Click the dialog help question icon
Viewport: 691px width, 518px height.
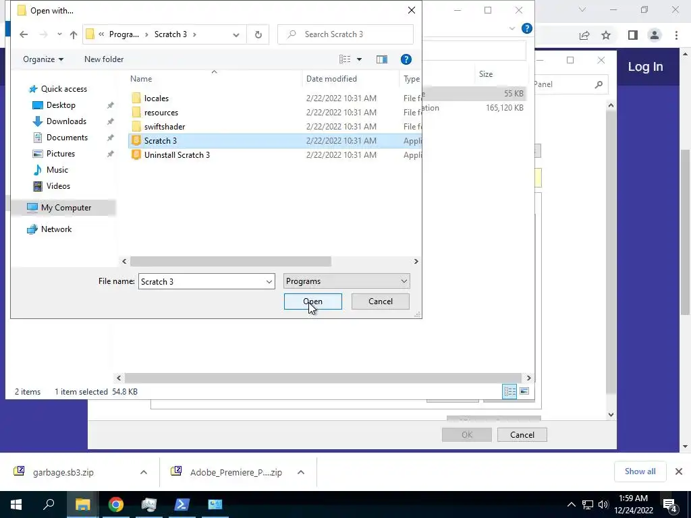point(406,59)
